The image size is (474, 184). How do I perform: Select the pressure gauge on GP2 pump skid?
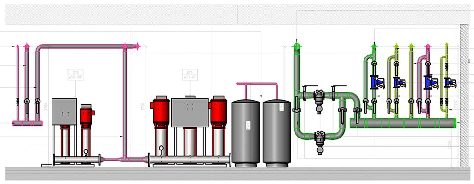86,151
